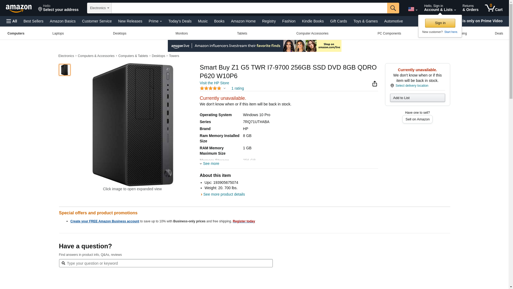
Task: Open the Add to List dropdown
Action: pos(417,98)
